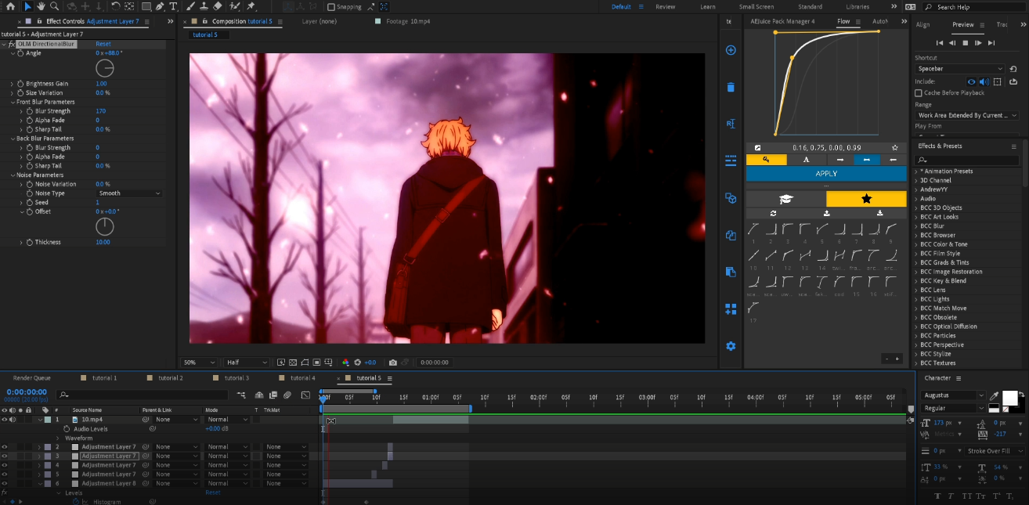Enable Cache Before Playback checkbox

[x=919, y=93]
